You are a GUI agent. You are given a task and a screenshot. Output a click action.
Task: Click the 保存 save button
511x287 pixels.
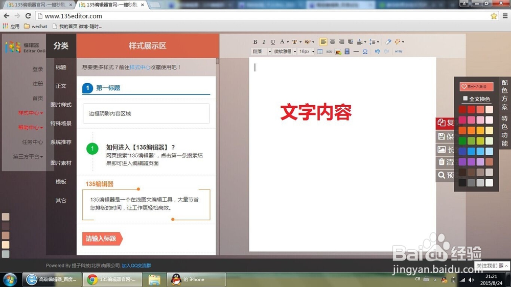point(446,136)
